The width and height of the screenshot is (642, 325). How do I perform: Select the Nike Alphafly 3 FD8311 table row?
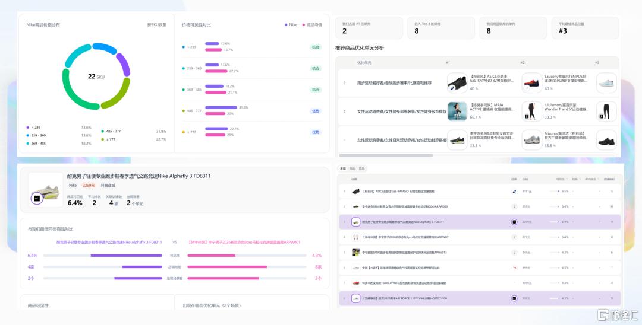click(480, 222)
